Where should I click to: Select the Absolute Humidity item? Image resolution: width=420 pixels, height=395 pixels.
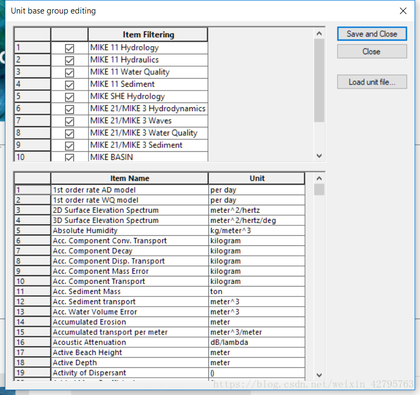[x=130, y=230]
